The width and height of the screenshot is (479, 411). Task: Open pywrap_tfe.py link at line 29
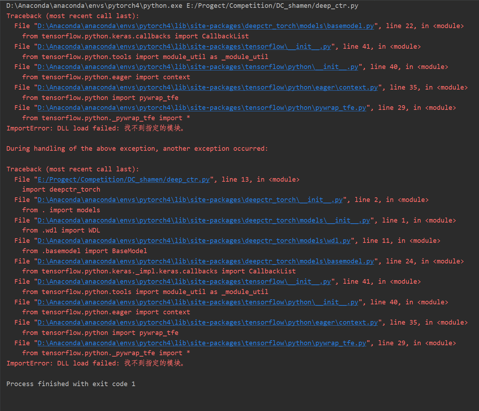click(201, 107)
